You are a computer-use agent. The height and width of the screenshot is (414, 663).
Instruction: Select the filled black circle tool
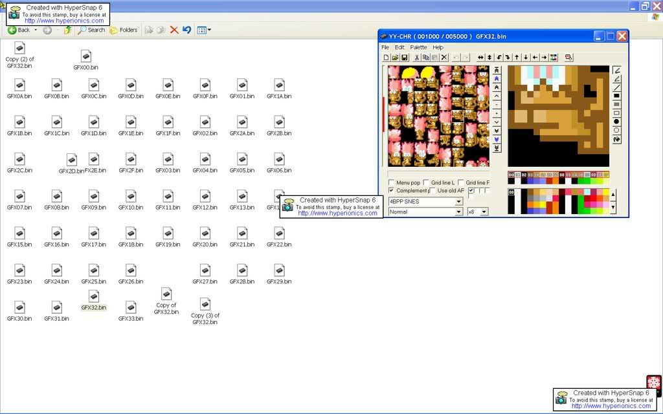(616, 121)
